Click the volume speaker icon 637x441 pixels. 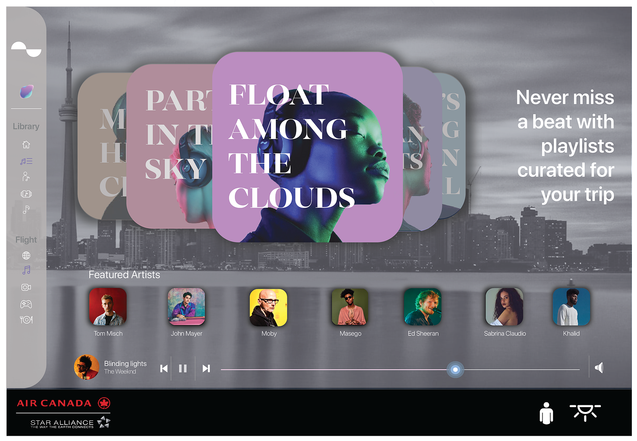599,367
